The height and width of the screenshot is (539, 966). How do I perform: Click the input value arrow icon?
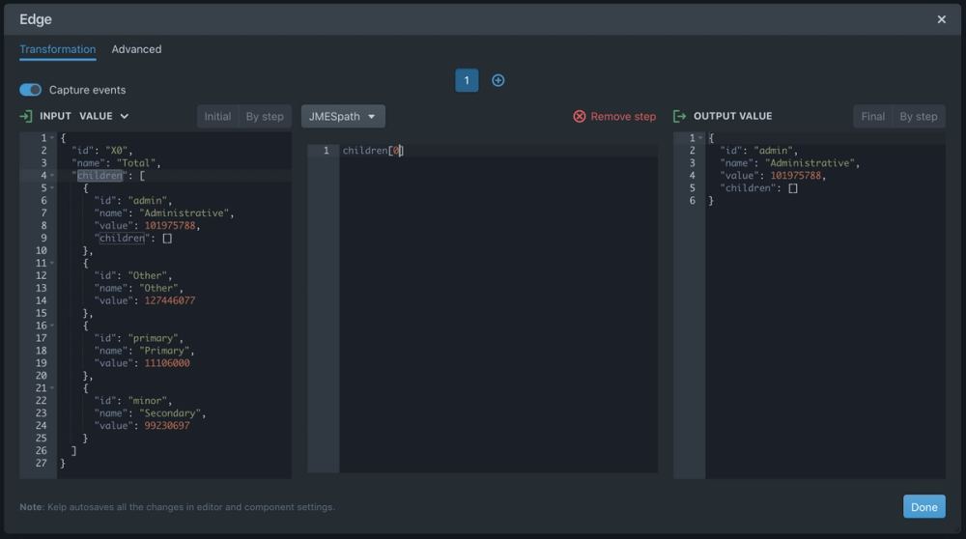(x=26, y=116)
